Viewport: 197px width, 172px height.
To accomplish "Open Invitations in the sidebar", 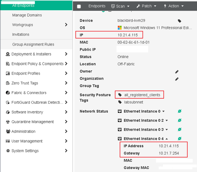I will pos(21,35).
